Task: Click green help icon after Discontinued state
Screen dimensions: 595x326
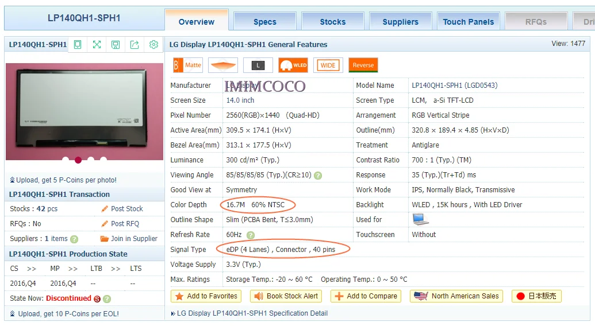Action: click(x=107, y=299)
